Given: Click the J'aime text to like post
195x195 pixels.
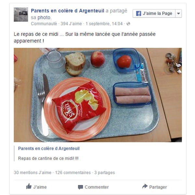Looking at the screenshot, I should pos(40,187).
